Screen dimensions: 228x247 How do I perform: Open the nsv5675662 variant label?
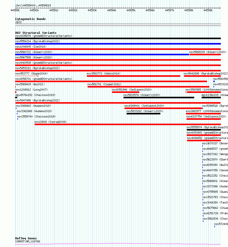pyautogui.click(x=215, y=208)
